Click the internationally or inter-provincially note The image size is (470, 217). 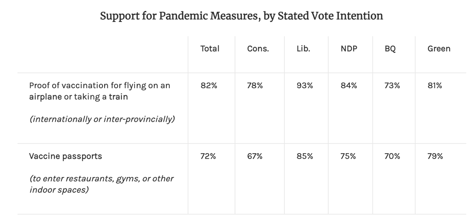pyautogui.click(x=102, y=119)
